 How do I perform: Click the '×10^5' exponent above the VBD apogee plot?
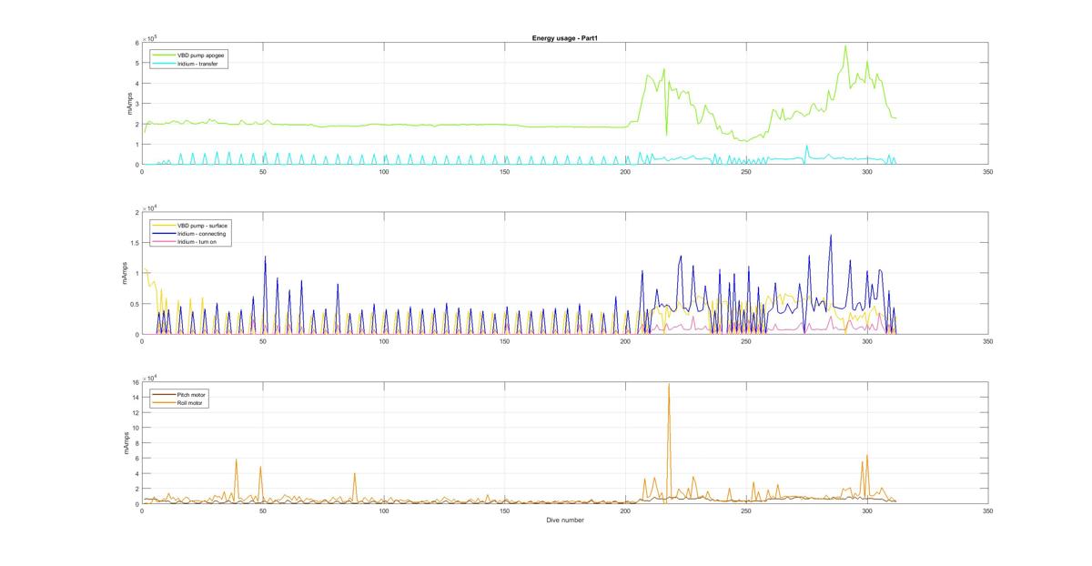click(150, 38)
